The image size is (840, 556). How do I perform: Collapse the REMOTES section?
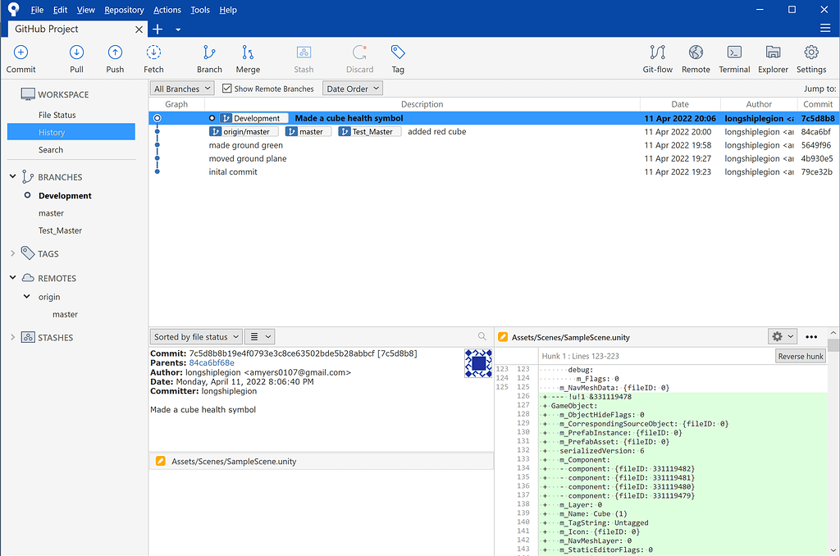pos(13,277)
